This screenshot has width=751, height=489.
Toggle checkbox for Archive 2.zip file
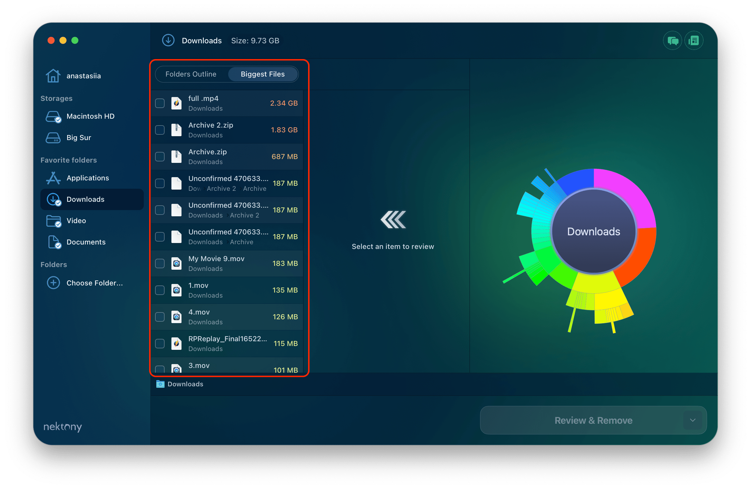[160, 130]
